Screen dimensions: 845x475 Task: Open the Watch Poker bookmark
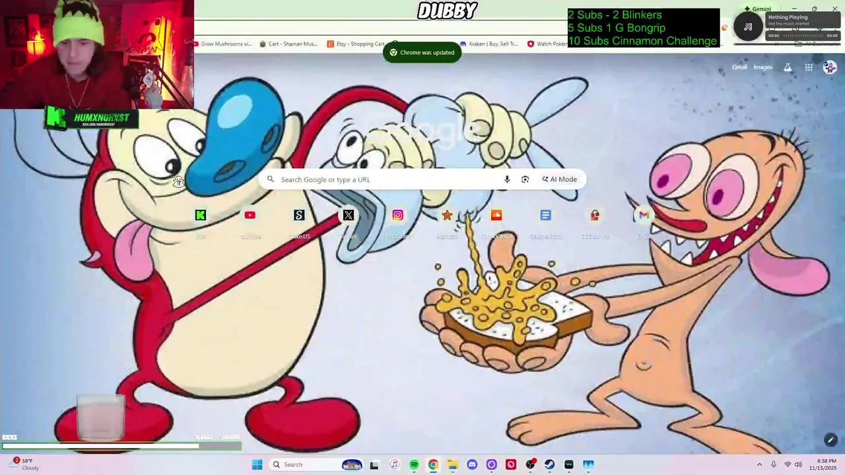547,44
